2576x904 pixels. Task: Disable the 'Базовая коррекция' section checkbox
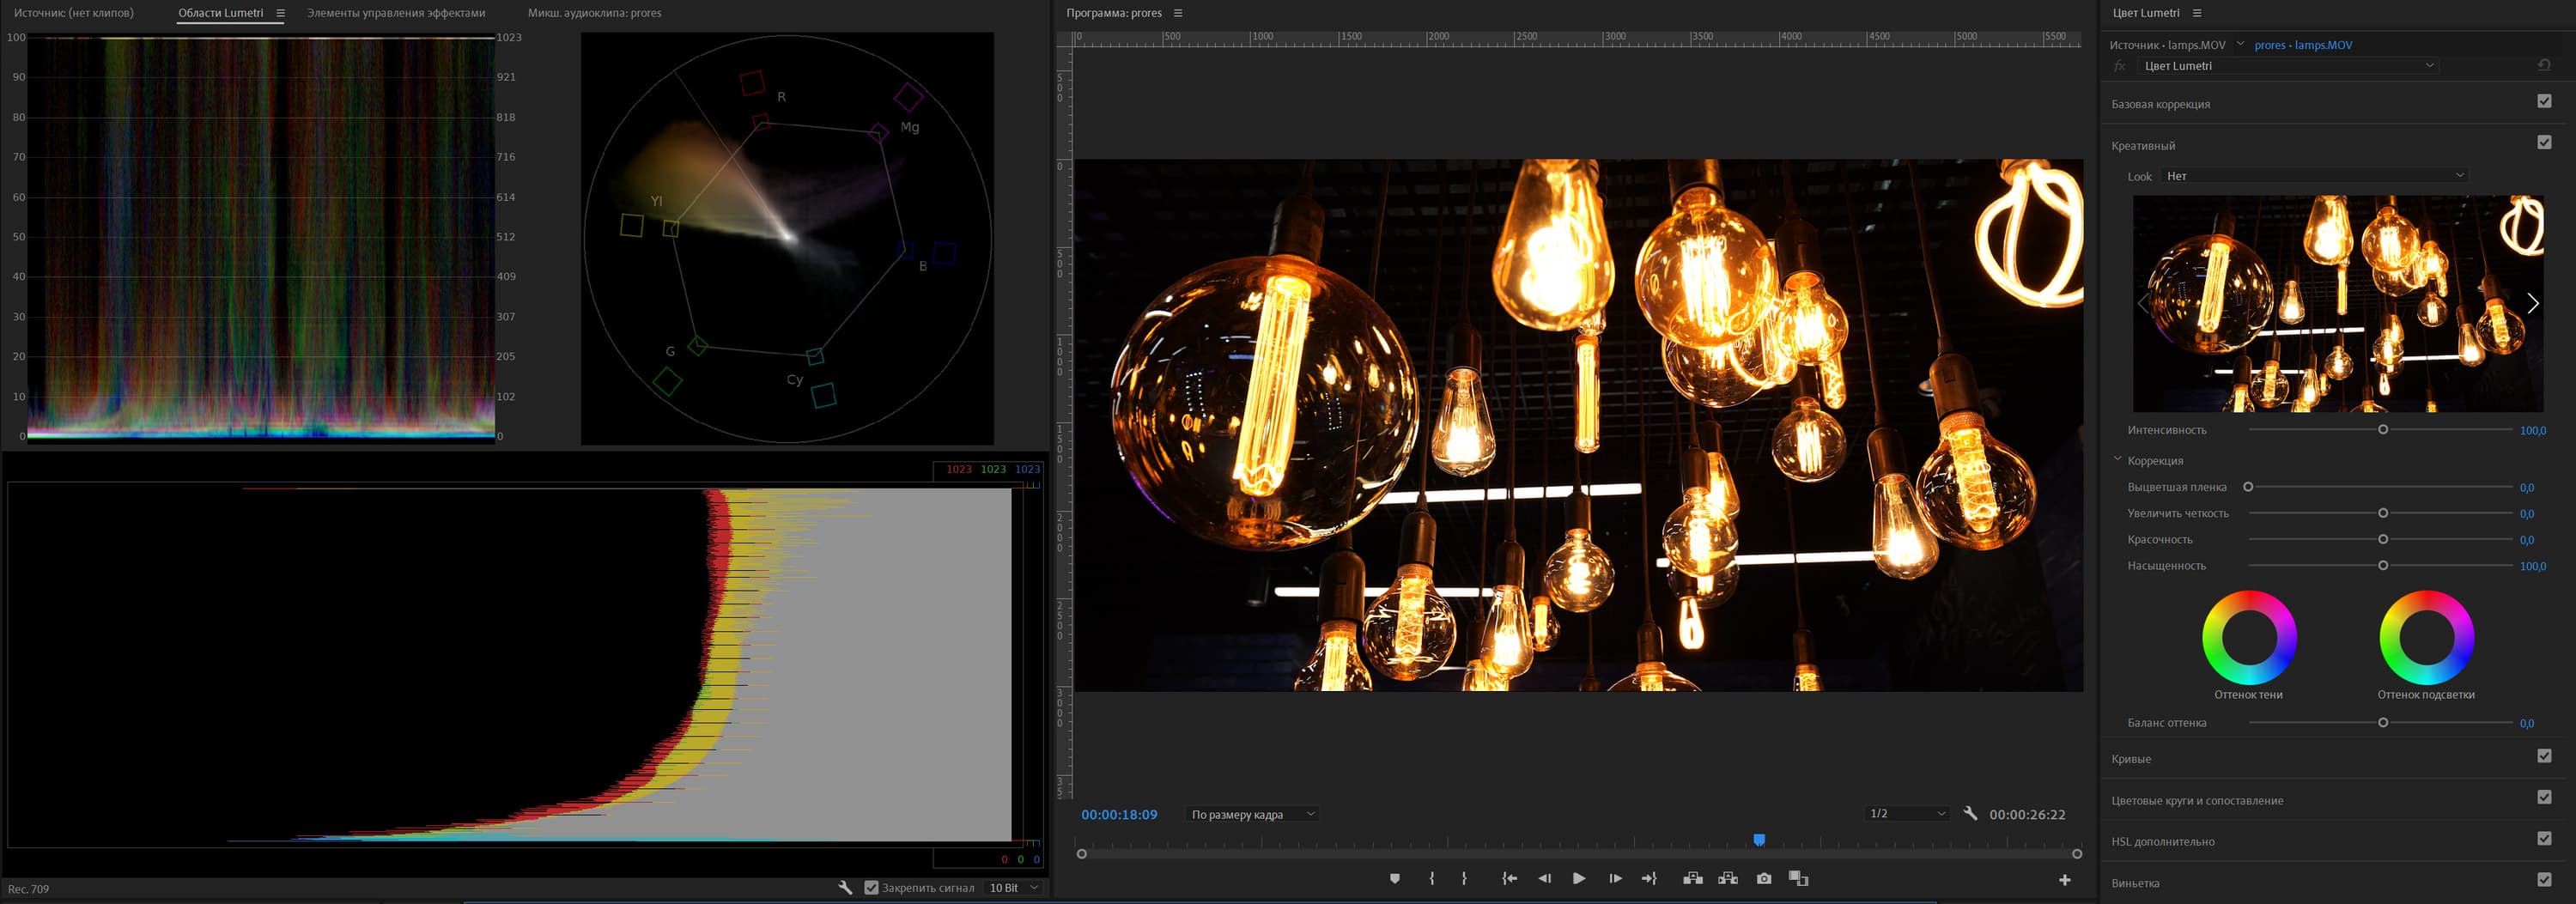(x=2544, y=101)
